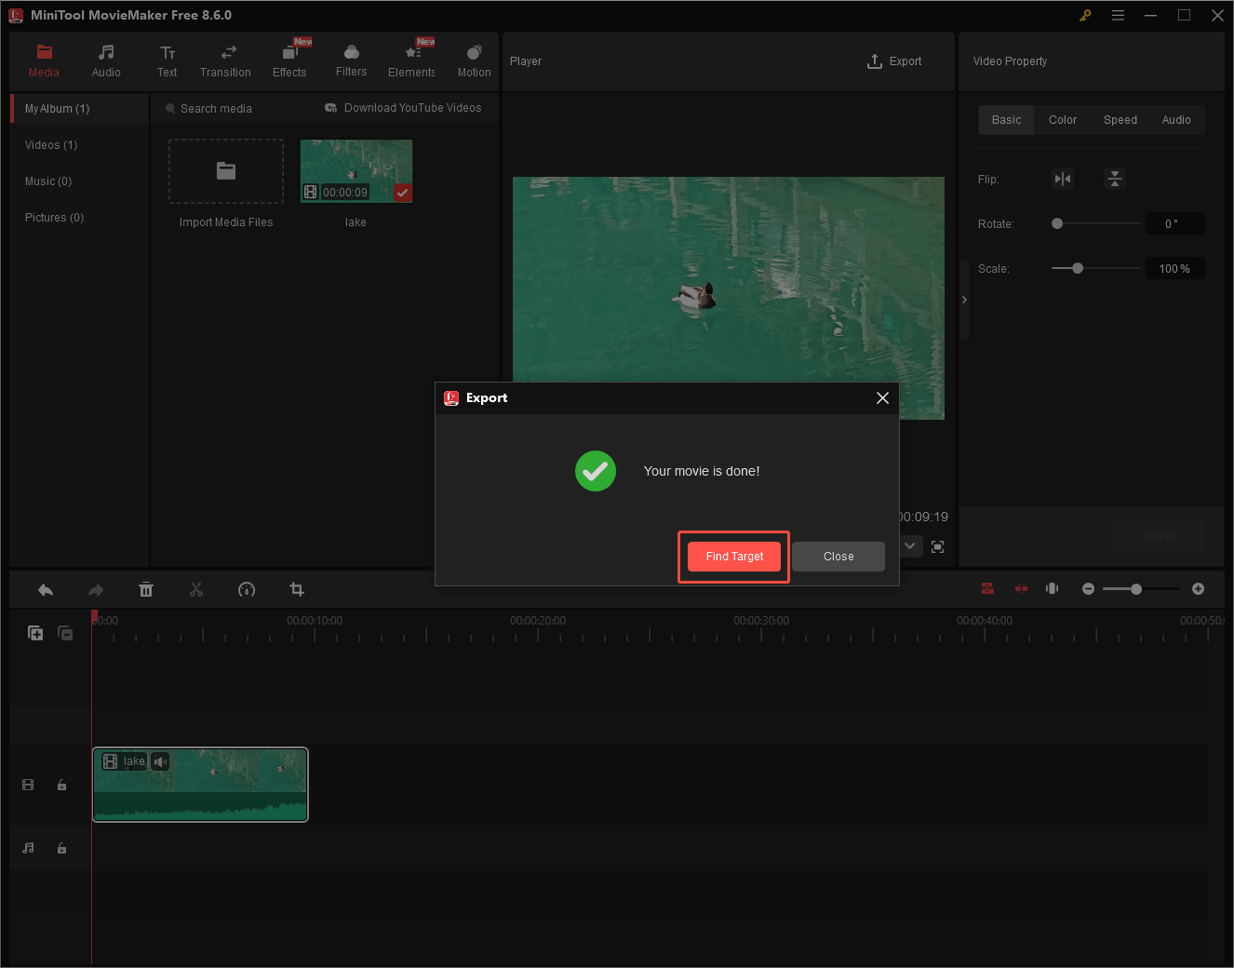The width and height of the screenshot is (1234, 968).
Task: Click Split scissors icon
Action: (x=196, y=590)
